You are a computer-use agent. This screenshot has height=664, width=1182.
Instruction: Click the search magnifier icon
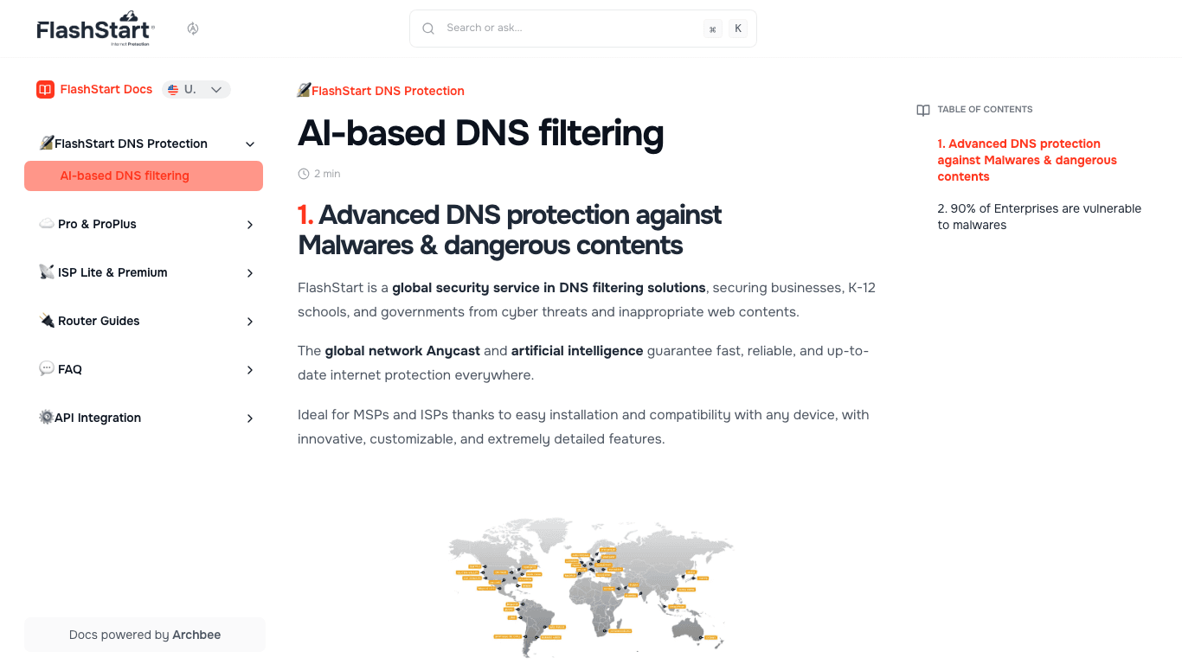(x=428, y=29)
